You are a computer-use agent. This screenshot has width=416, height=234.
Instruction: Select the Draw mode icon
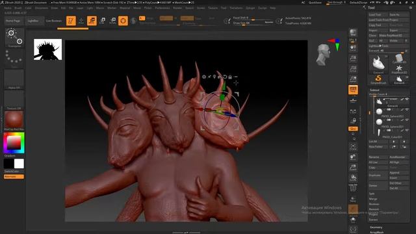tap(81, 21)
